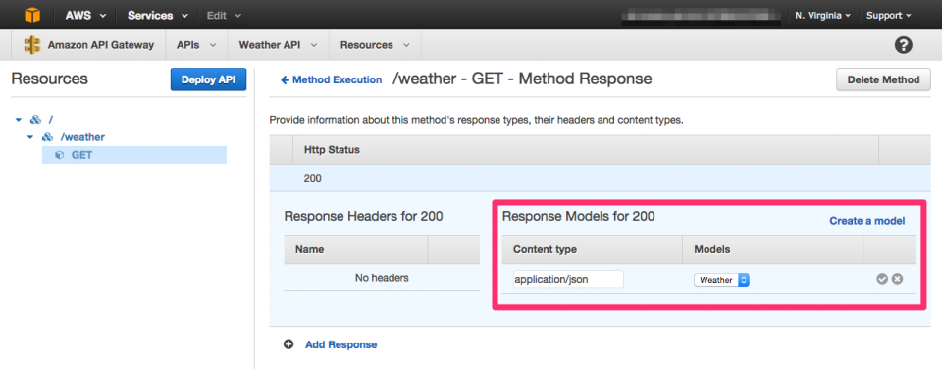
Task: Click the application/json content type field
Action: point(568,279)
